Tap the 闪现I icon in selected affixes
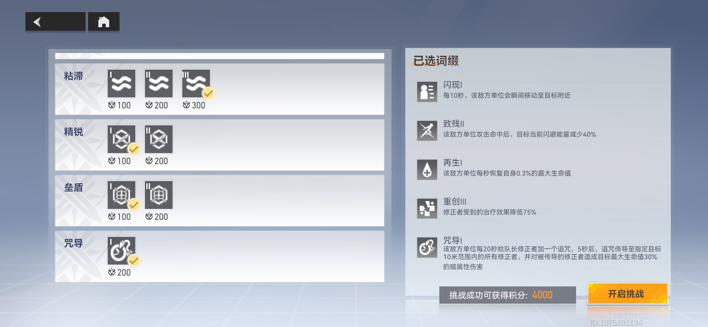The image size is (708, 327). [427, 92]
